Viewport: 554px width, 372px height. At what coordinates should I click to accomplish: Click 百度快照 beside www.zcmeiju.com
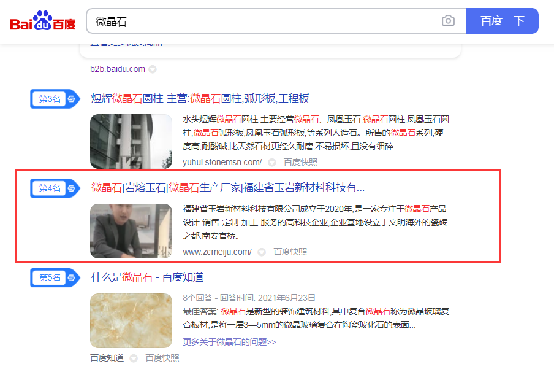click(x=290, y=252)
